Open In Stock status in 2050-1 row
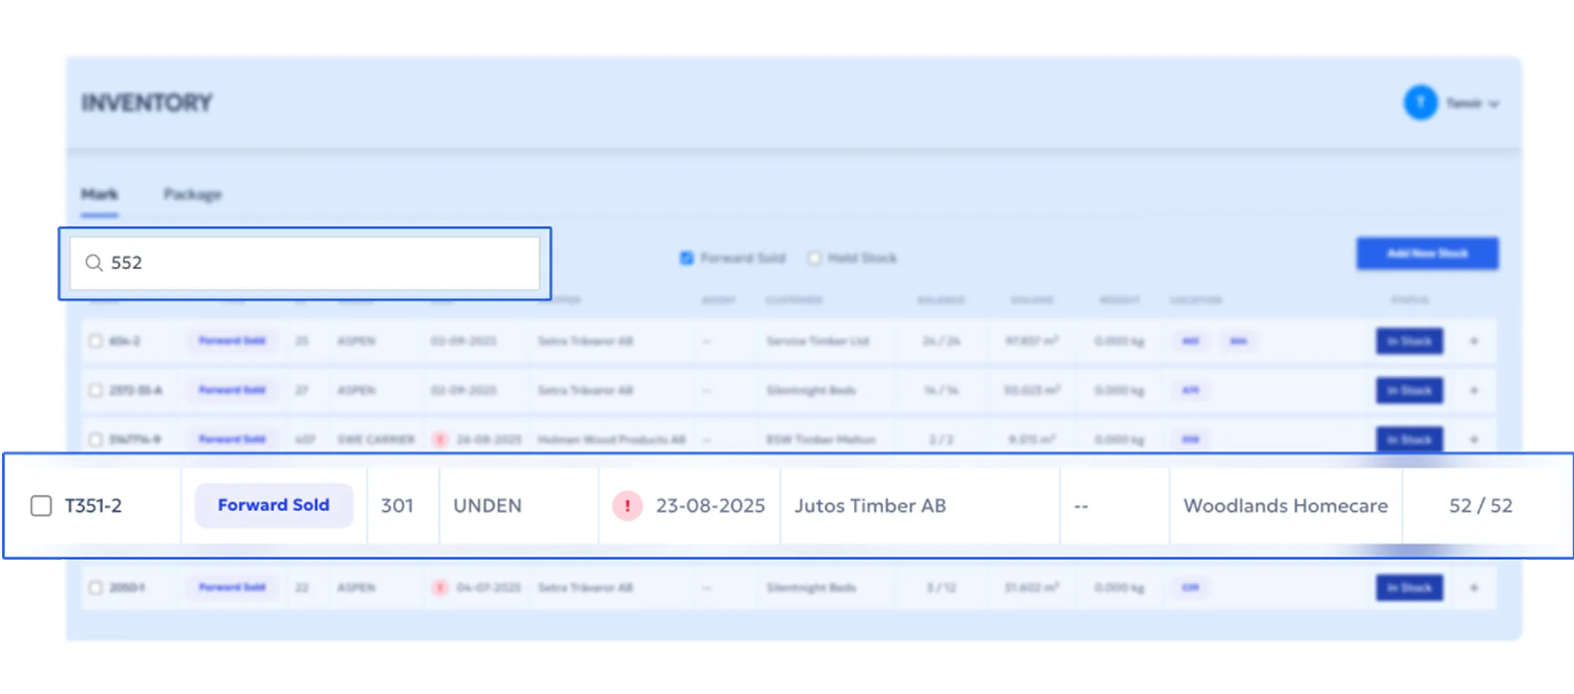 1409,588
